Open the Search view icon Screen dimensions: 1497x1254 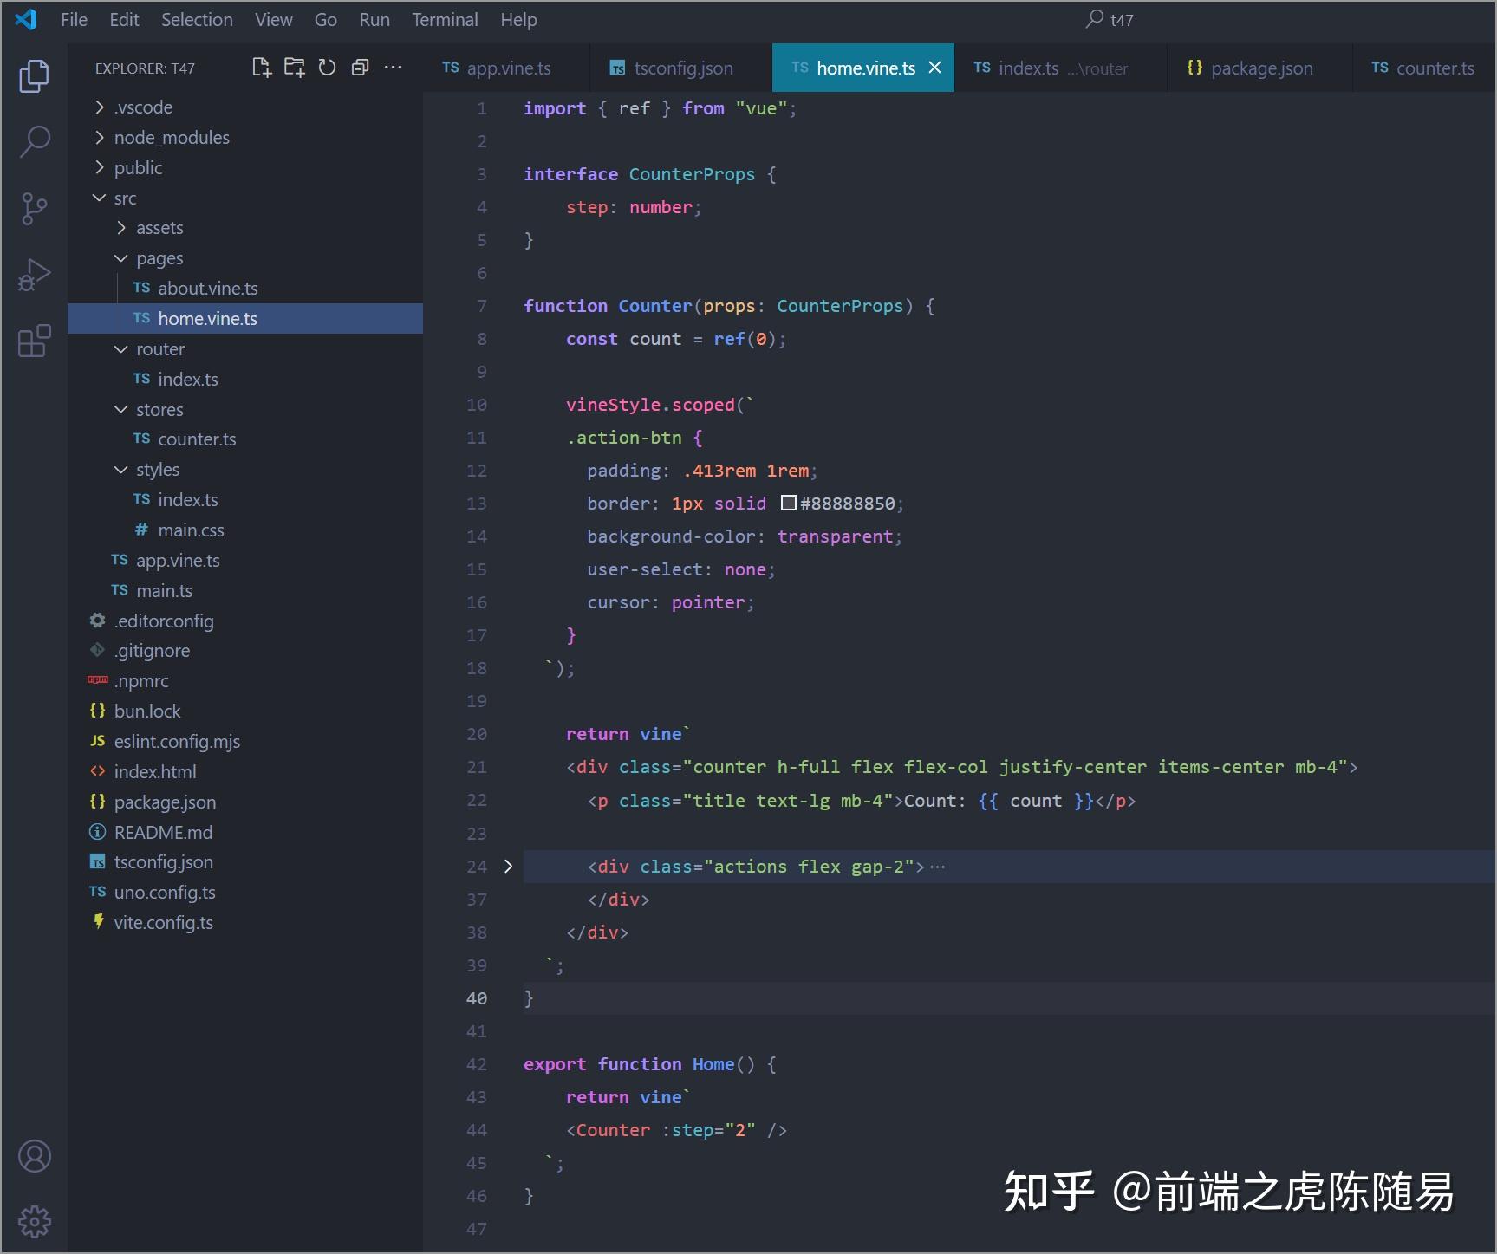point(34,140)
